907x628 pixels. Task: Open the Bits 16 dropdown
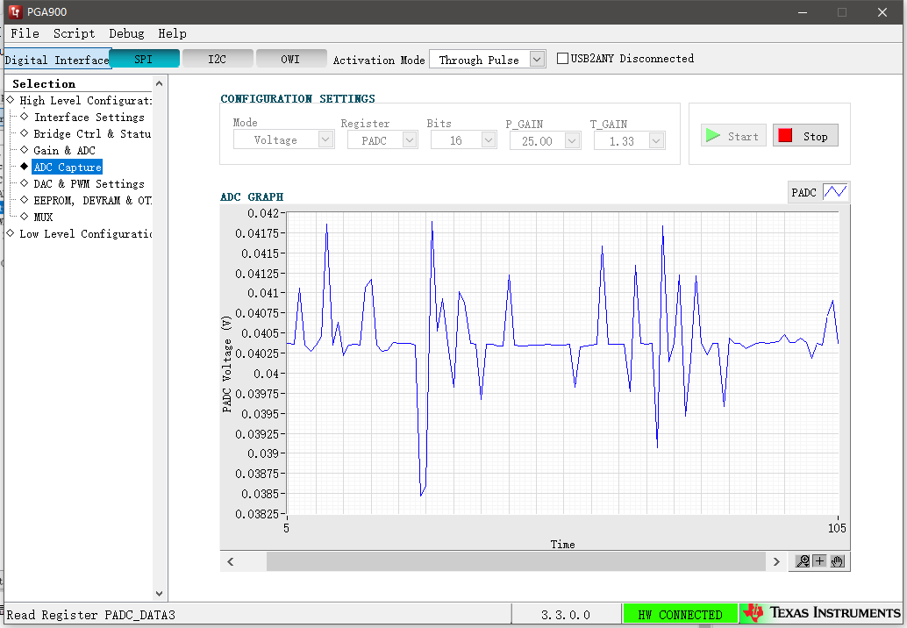(489, 140)
